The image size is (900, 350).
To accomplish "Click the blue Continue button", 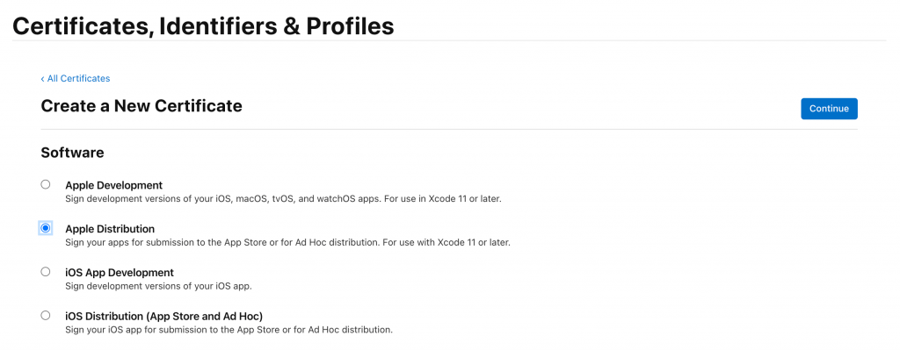I will click(x=829, y=108).
